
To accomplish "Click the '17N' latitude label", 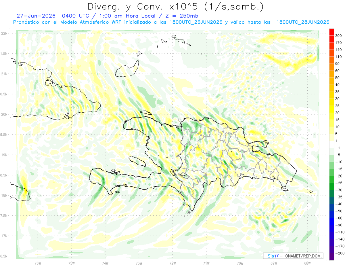I will pyautogui.click(x=4, y=236).
